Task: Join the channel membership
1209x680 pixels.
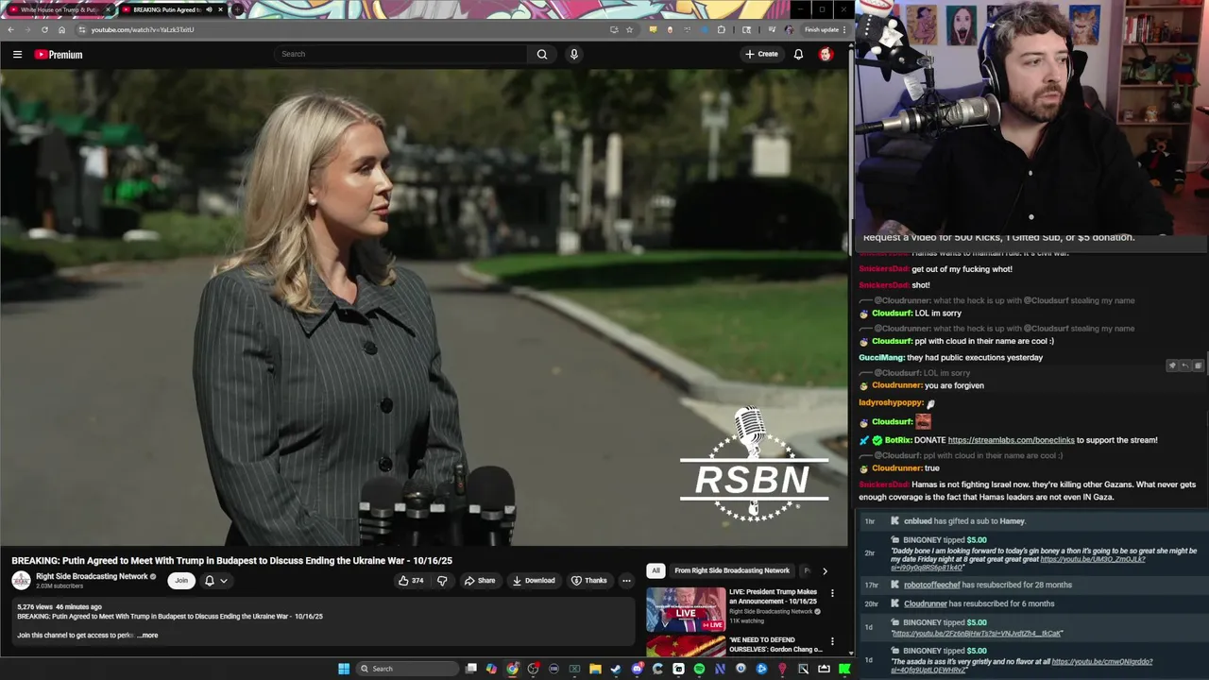Action: 181,581
